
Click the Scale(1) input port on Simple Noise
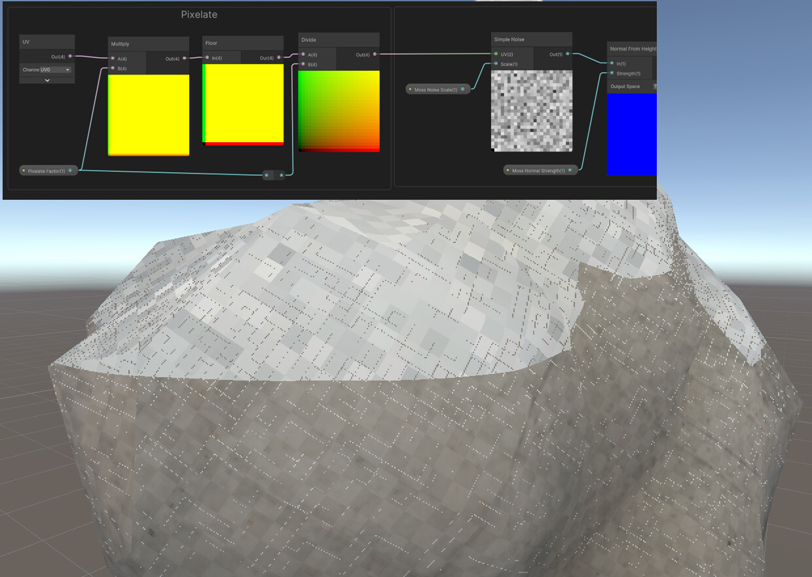coord(496,62)
